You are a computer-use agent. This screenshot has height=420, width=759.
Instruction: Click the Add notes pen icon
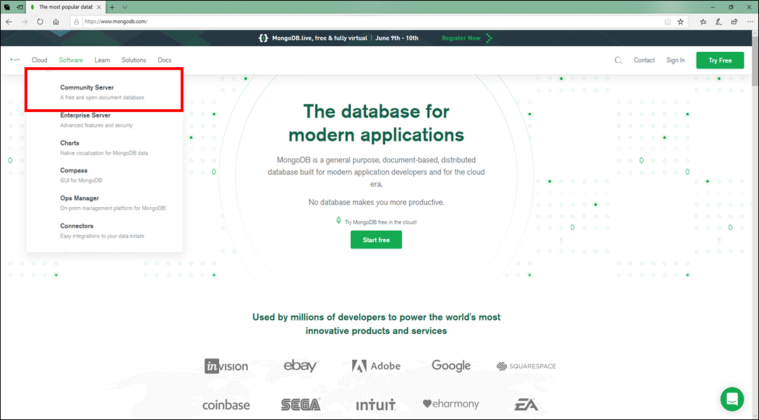[719, 22]
